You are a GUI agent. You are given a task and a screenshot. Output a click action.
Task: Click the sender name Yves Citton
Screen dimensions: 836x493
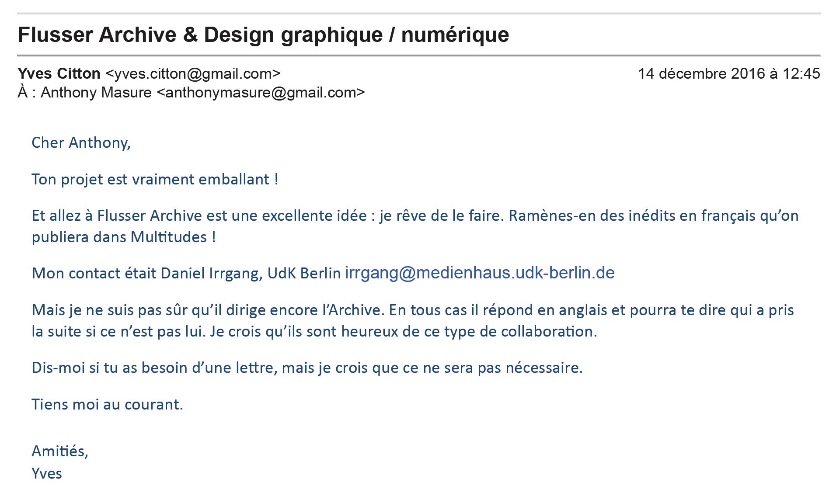[x=59, y=74]
